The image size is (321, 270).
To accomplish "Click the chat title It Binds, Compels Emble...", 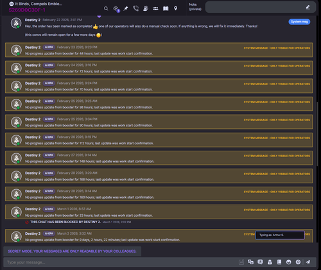I will [x=39, y=4].
